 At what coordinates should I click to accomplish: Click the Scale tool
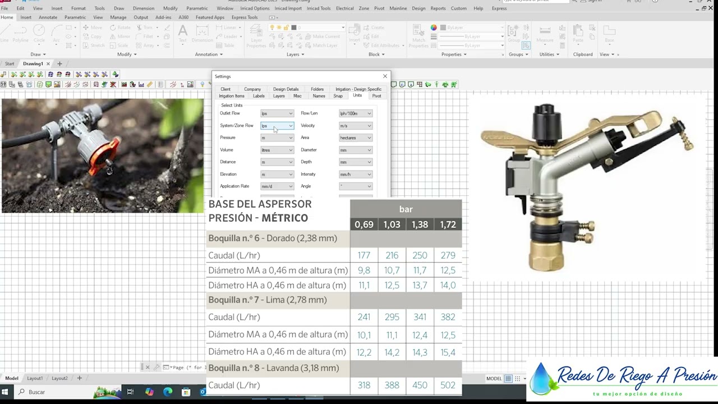[119, 45]
